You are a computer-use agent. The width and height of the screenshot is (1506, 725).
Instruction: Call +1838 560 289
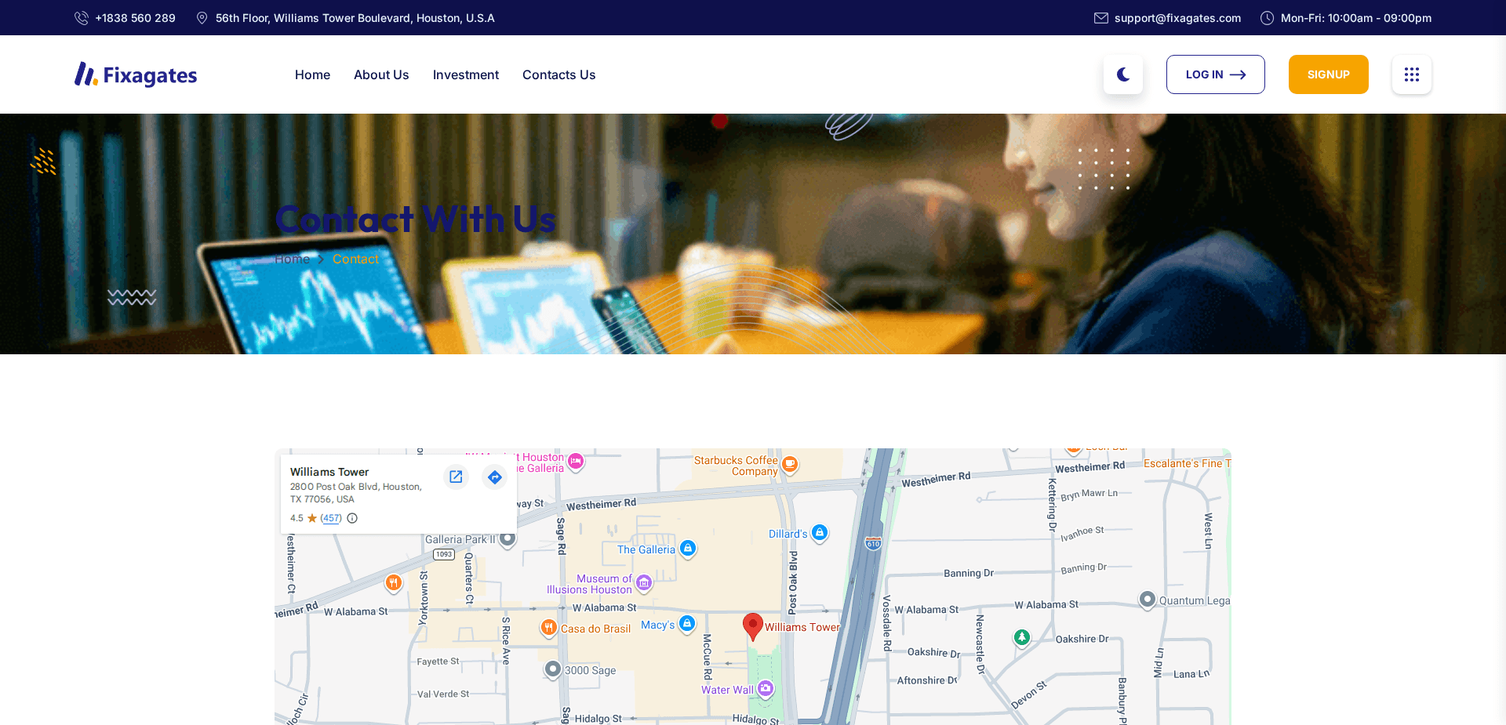click(135, 17)
